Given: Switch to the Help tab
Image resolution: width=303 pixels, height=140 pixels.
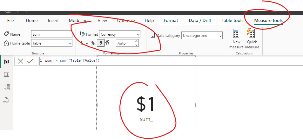Looking at the screenshot, I should pos(149,21).
